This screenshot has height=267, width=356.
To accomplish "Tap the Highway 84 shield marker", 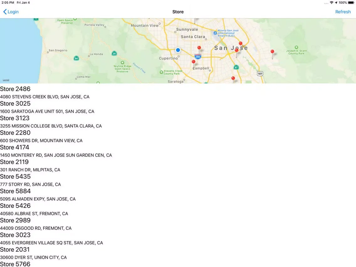I will [x=76, y=58].
